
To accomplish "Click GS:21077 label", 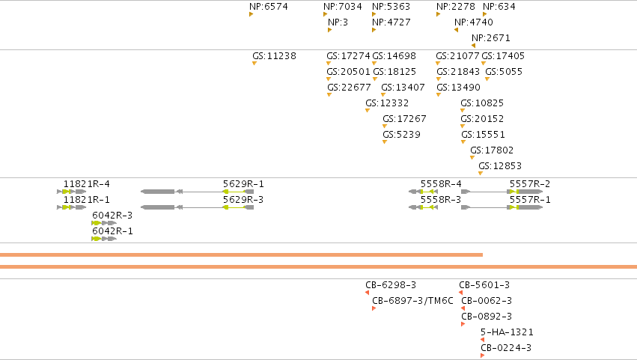I will 458,56.
